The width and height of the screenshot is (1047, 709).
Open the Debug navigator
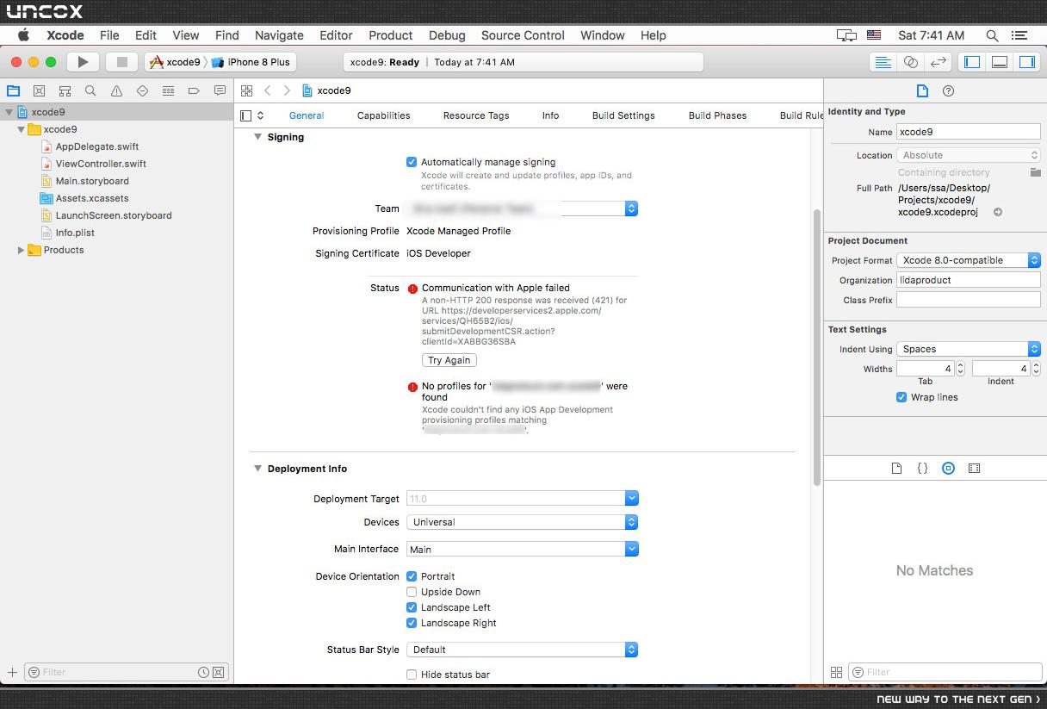(x=168, y=90)
